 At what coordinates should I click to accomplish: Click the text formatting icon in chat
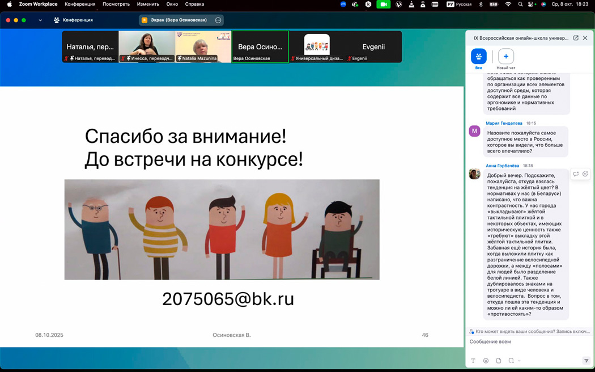474,361
